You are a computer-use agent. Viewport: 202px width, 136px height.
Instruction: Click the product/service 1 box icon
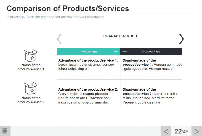(x=31, y=56)
